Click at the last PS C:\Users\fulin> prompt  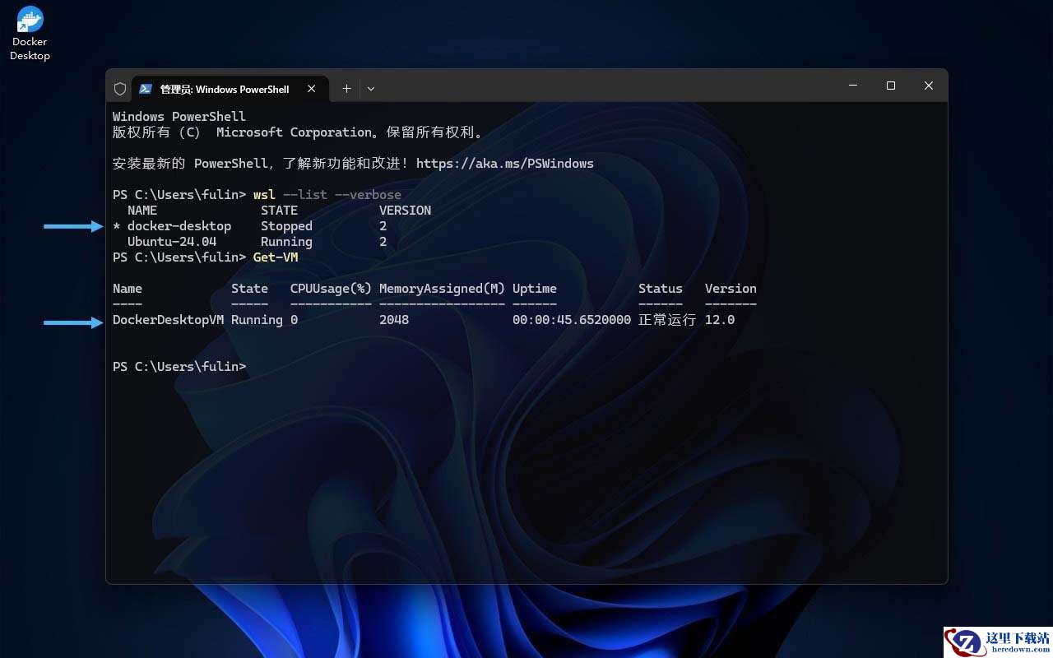(x=179, y=367)
